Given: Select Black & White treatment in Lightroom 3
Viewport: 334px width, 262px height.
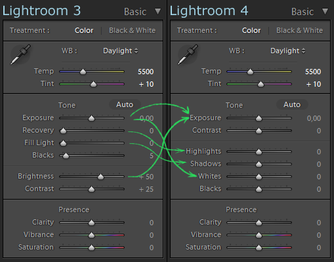Looking at the screenshot, I should pos(132,30).
